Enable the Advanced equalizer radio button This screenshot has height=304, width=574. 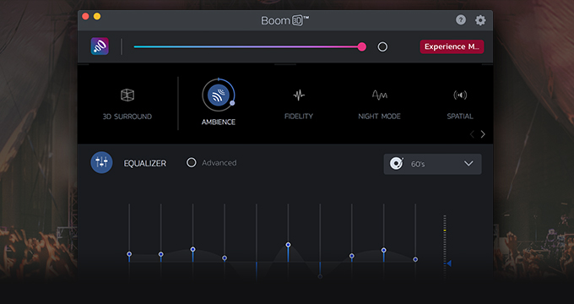click(x=192, y=163)
